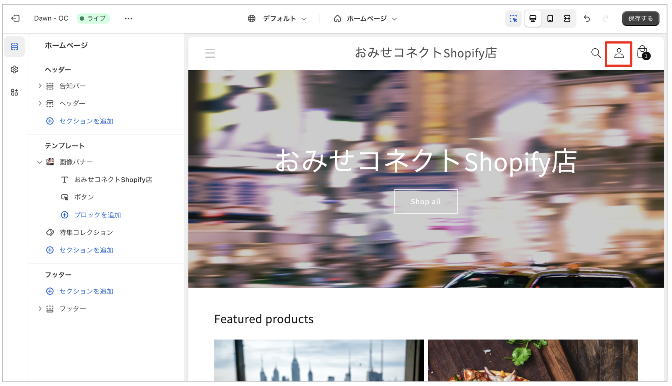
Task: Click セクションを追加 under ヘッダー
Action: click(86, 121)
